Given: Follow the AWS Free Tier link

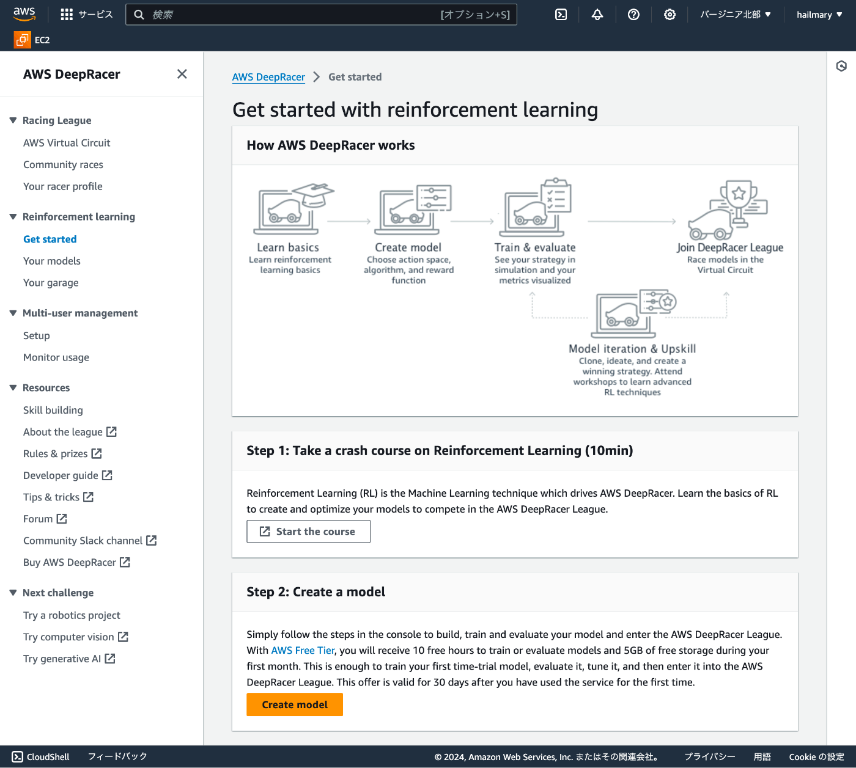Looking at the screenshot, I should (303, 650).
